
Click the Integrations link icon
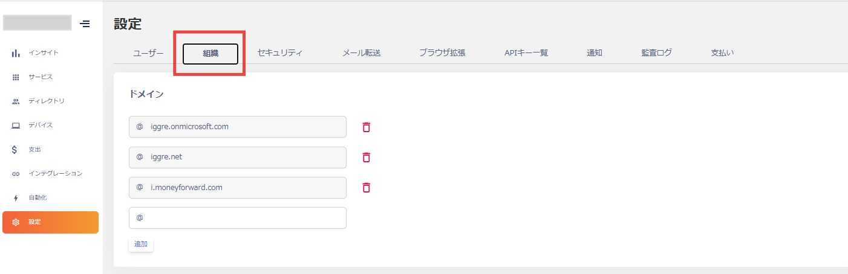16,174
